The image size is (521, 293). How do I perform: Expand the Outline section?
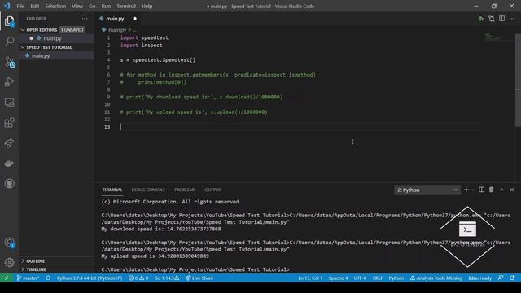pyautogui.click(x=56, y=261)
